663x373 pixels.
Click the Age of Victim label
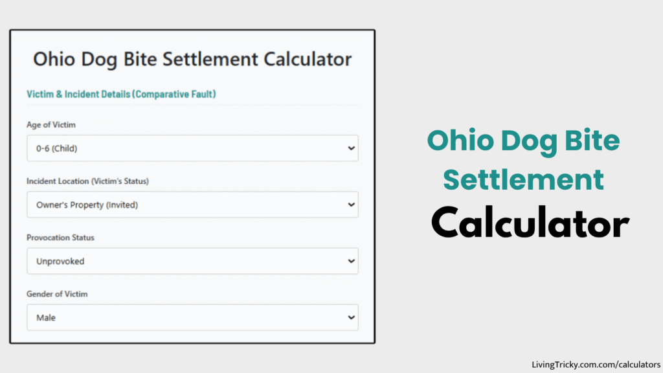[x=52, y=124]
